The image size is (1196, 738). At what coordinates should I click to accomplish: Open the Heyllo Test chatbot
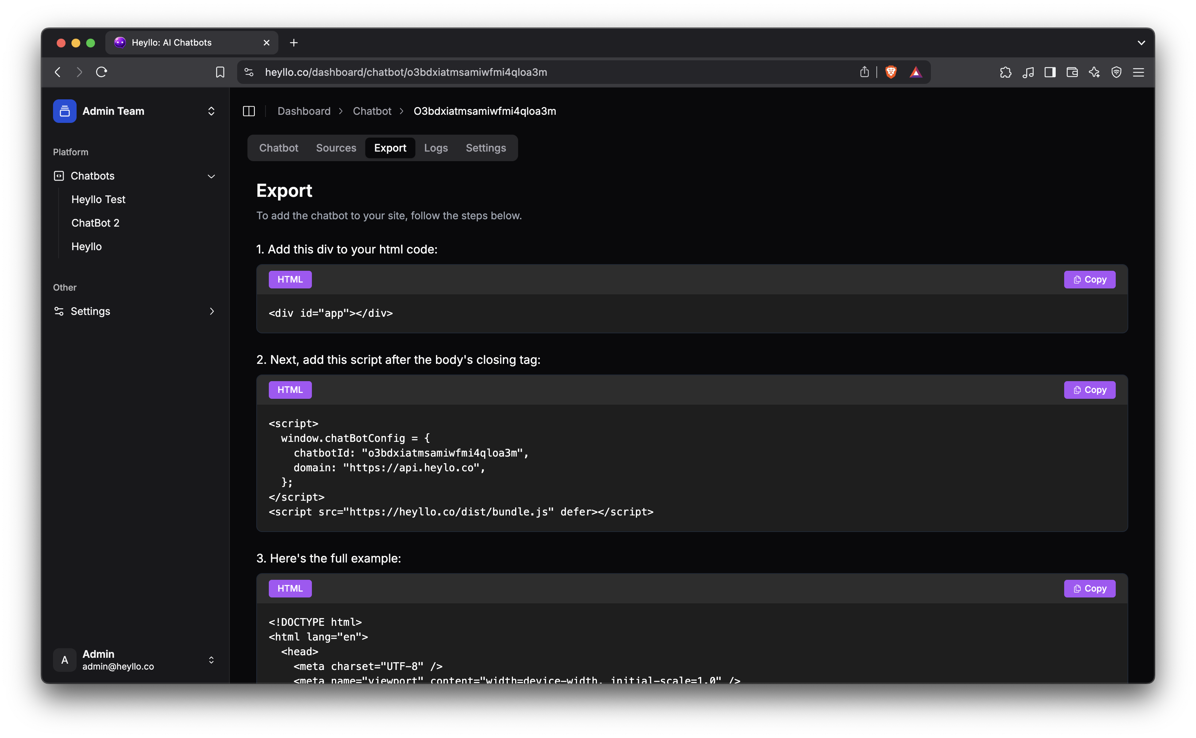pos(98,199)
